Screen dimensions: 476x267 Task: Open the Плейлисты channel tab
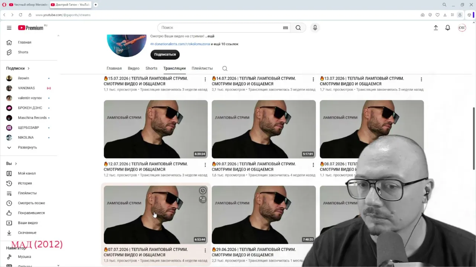click(202, 68)
